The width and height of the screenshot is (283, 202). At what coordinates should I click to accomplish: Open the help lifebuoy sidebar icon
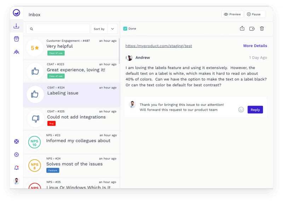pyautogui.click(x=16, y=142)
